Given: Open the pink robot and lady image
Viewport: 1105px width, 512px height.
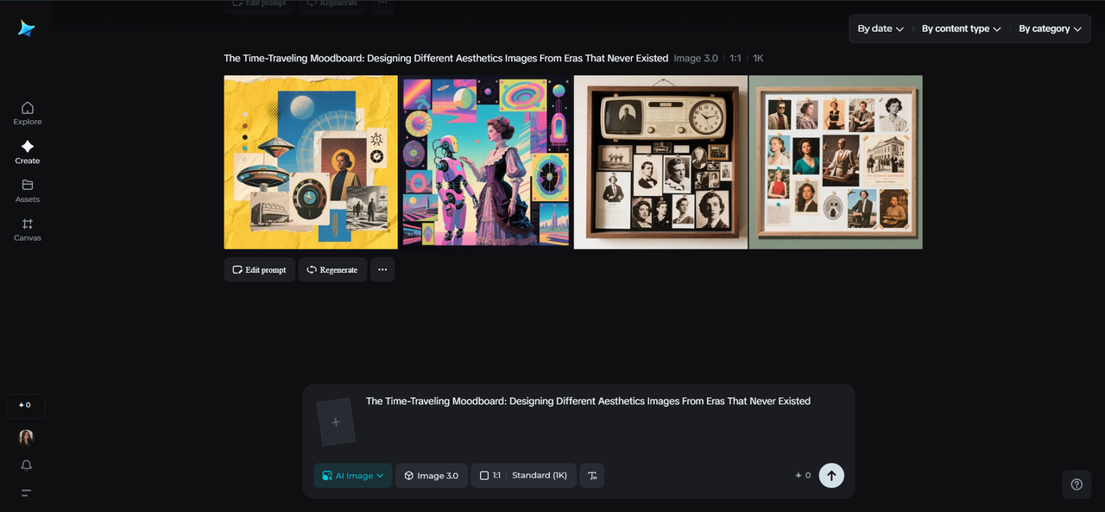Looking at the screenshot, I should 485,162.
